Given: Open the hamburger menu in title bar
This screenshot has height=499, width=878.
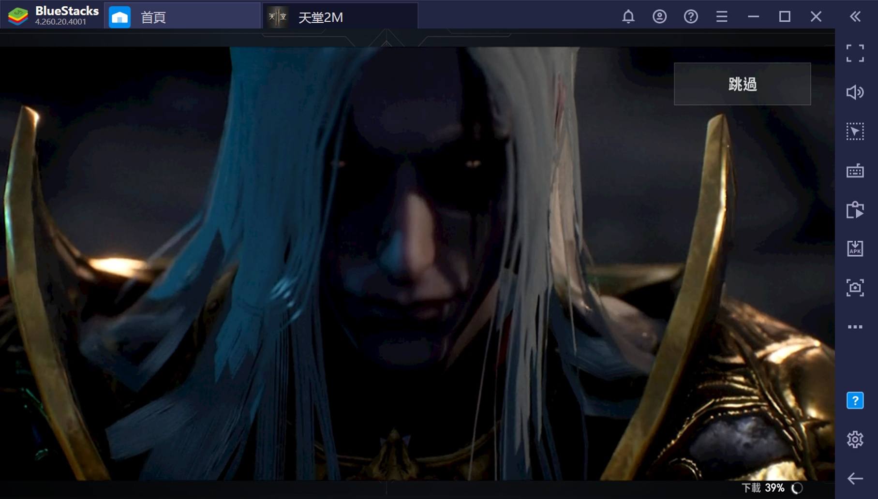Looking at the screenshot, I should [722, 16].
